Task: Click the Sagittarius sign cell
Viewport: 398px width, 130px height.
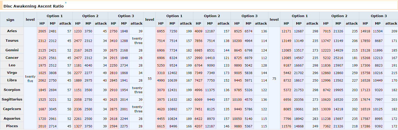Action: tap(12, 99)
